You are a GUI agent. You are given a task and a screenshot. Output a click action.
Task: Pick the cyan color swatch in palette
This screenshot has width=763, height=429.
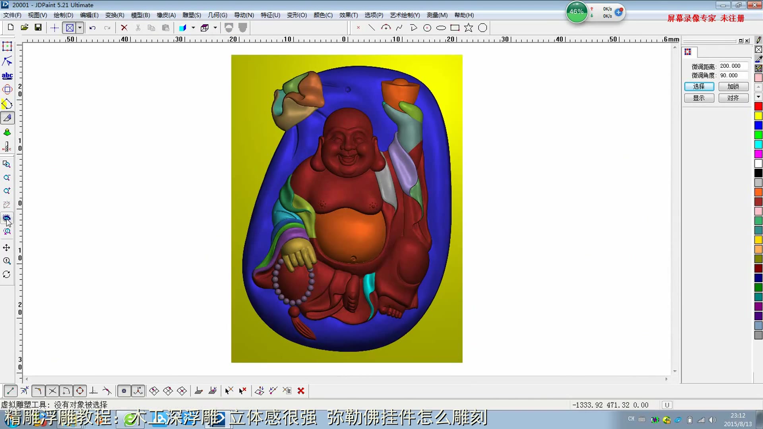point(758,144)
